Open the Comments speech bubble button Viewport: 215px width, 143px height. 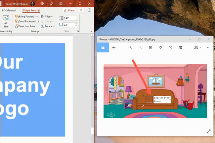point(81,10)
